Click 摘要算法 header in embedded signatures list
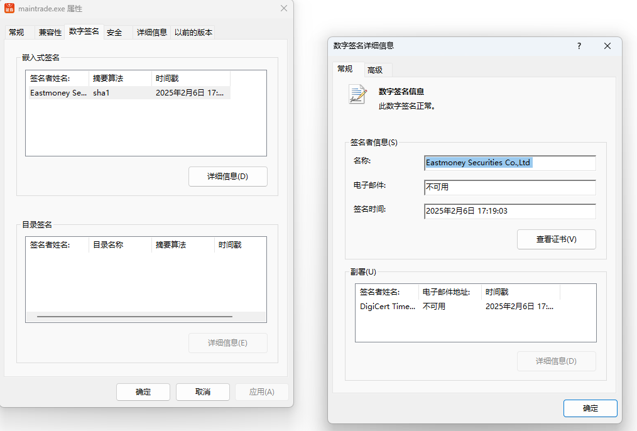The width and height of the screenshot is (637, 431). point(120,79)
